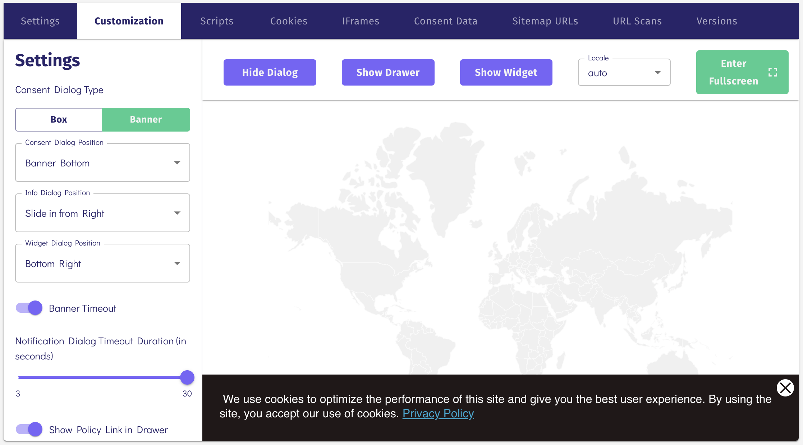The width and height of the screenshot is (803, 445).
Task: Click the fullscreen expand icon
Action: pos(772,72)
